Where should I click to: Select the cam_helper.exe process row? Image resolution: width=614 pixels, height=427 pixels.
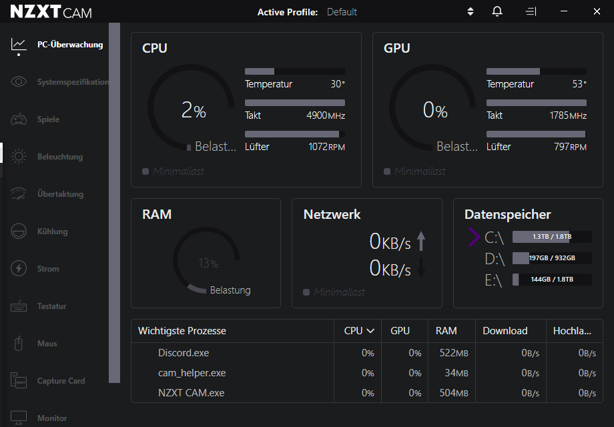[367, 373]
